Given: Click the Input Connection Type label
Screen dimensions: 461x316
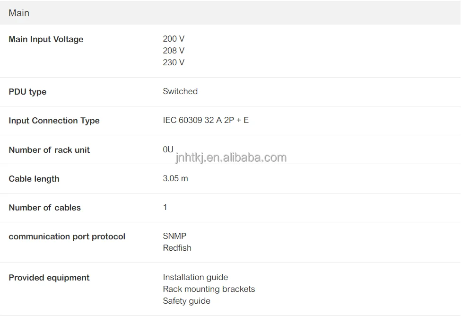Looking at the screenshot, I should (54, 121).
